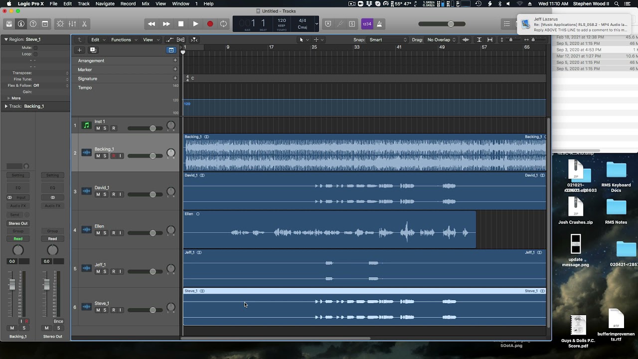Open the Navigate menu
The height and width of the screenshot is (359, 638).
105,3
